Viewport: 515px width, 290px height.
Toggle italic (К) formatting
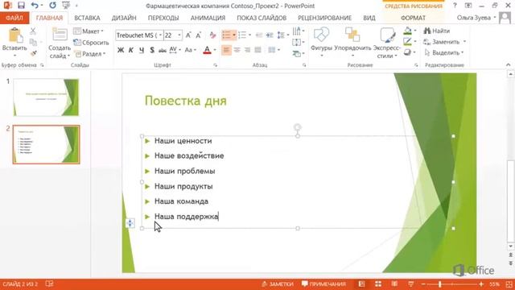point(130,50)
